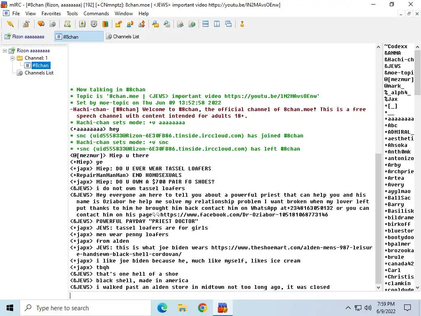Open the Help menu
Viewport: 421px width, 316px height.
point(143,14)
